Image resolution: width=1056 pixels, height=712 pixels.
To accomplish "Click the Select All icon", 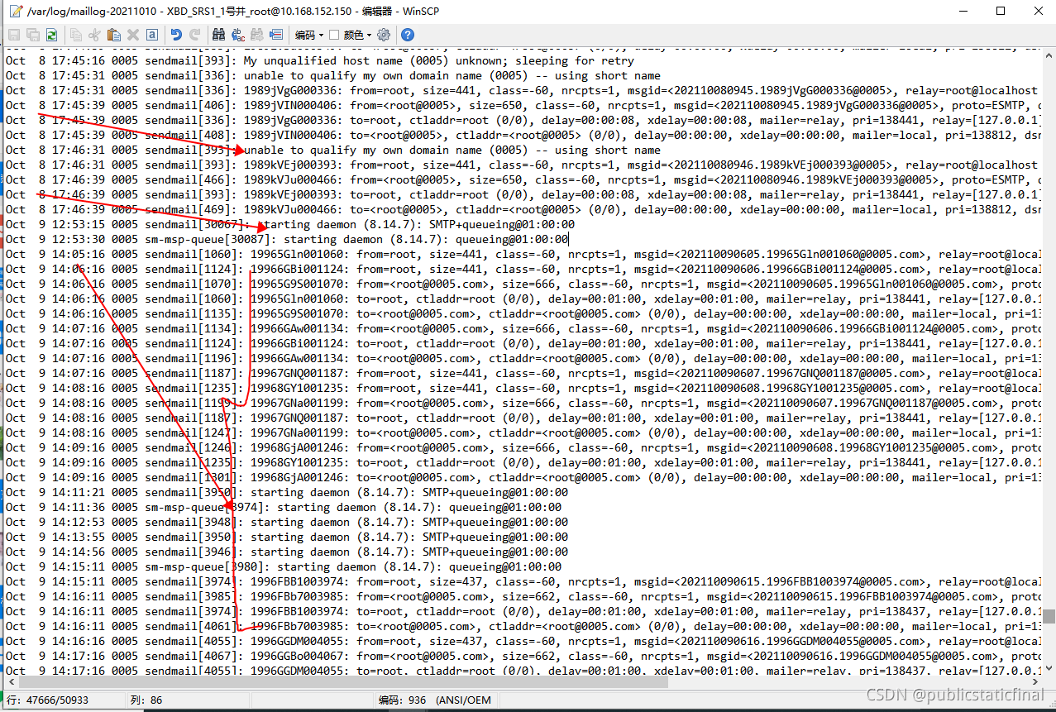I will (152, 35).
